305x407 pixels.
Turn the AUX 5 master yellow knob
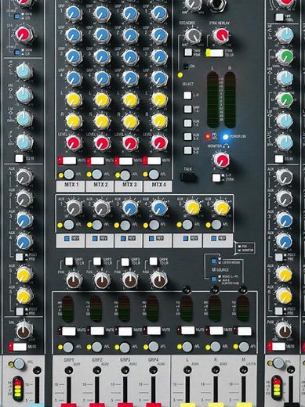click(x=193, y=207)
